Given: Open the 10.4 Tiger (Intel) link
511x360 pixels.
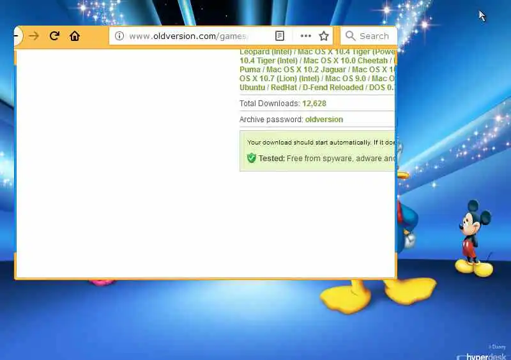Looking at the screenshot, I should (268, 61).
